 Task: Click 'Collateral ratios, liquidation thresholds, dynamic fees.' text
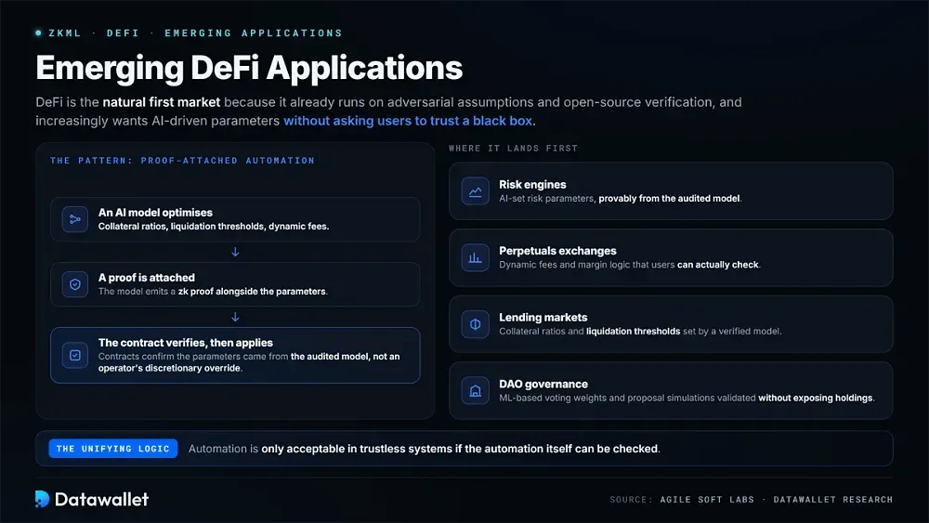click(x=214, y=227)
